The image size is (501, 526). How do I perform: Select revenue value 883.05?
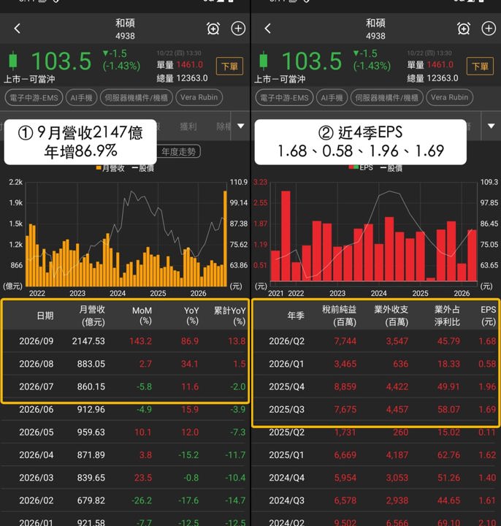(91, 364)
